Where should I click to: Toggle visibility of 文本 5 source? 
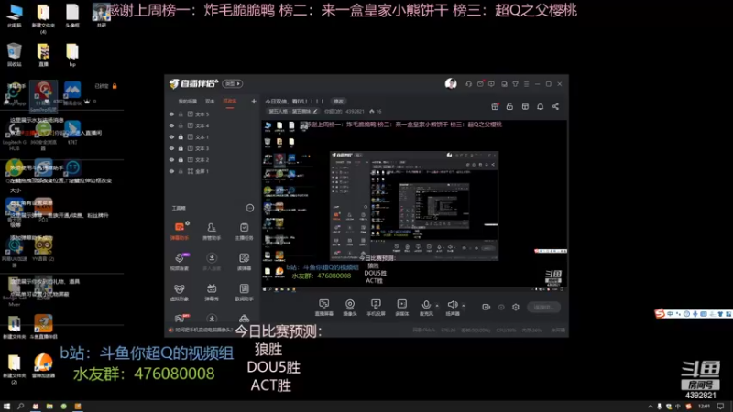pos(171,114)
